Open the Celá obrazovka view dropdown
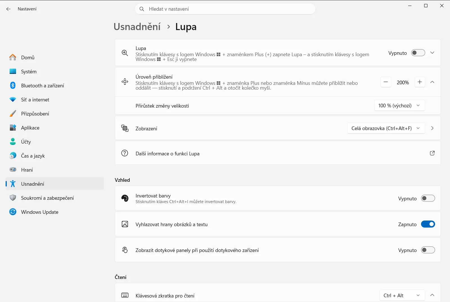This screenshot has height=302, width=450. click(386, 128)
